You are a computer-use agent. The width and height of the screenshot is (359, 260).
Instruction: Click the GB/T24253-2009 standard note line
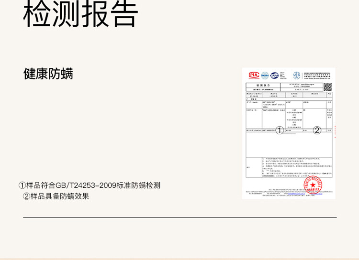(90, 185)
